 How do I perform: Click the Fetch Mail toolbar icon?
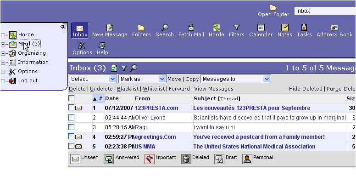191,28
